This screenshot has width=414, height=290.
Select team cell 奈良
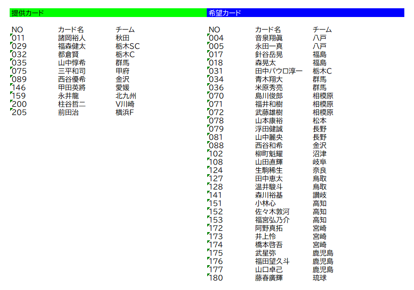tap(320, 171)
